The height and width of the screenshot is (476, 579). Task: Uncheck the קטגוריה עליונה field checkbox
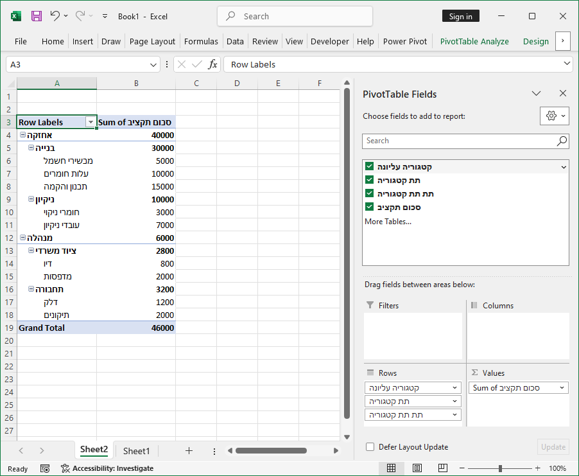(x=370, y=166)
